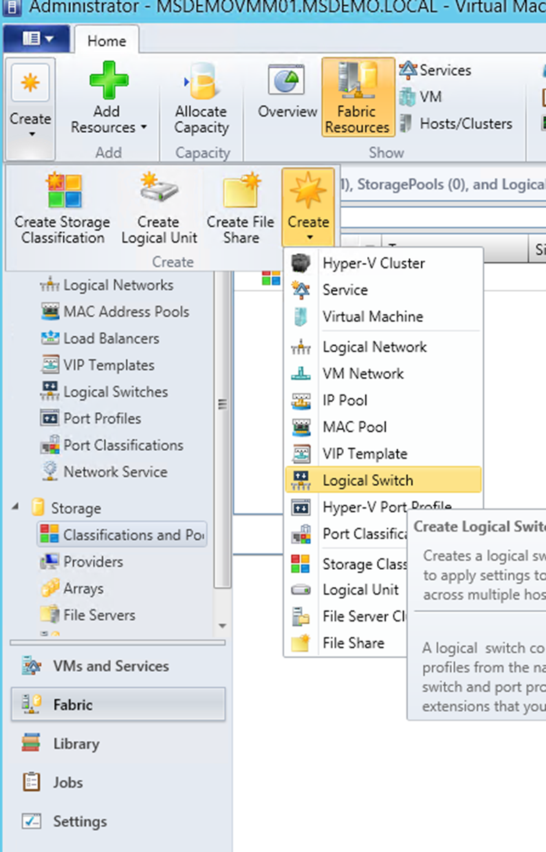Open the Add Resources dropdown

109,98
